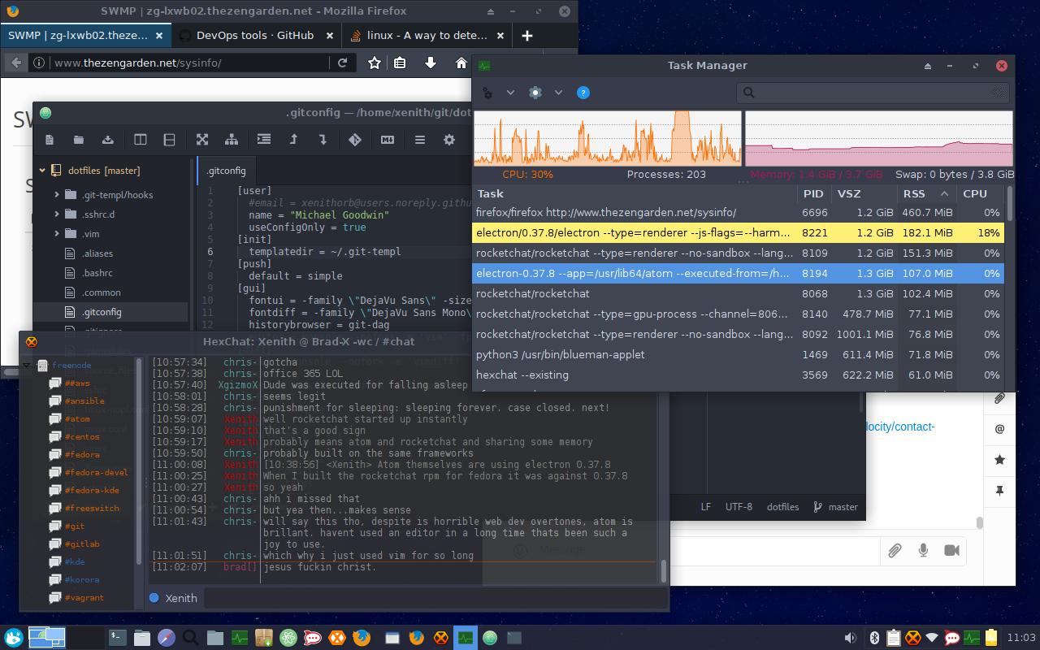Click the Rocket.Chat attachment paperclip icon

(x=895, y=551)
